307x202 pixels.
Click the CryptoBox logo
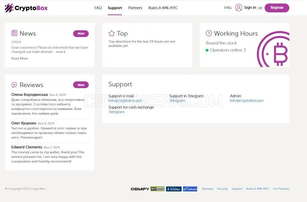[x=26, y=8]
